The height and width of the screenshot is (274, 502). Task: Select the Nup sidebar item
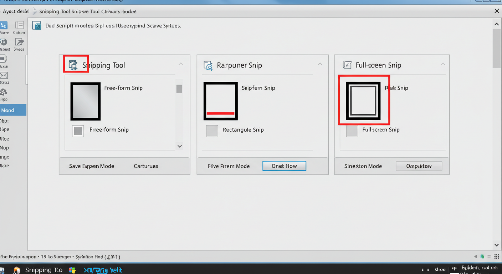[5, 148]
